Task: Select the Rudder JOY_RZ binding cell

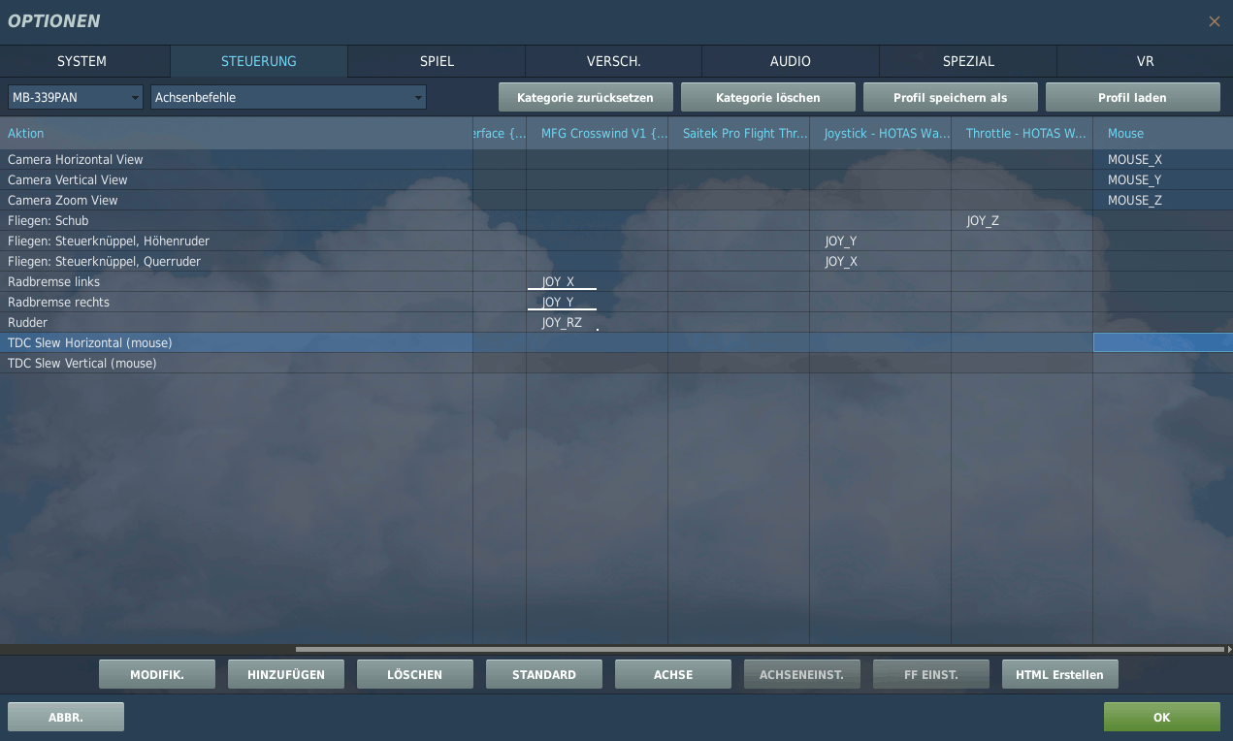Action: coord(596,322)
